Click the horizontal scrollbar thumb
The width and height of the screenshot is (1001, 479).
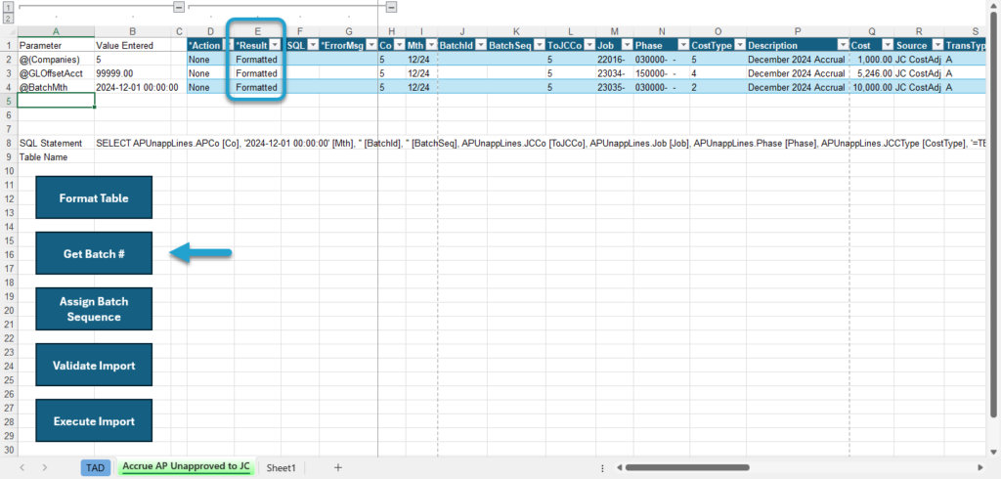point(687,467)
